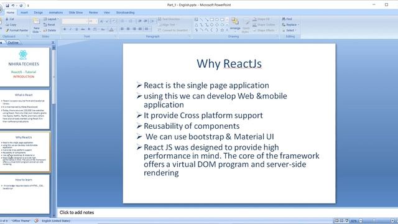Viewport: 398px width, 224px height.
Task: Click the Copy button in Clipboard group
Action: point(11,25)
